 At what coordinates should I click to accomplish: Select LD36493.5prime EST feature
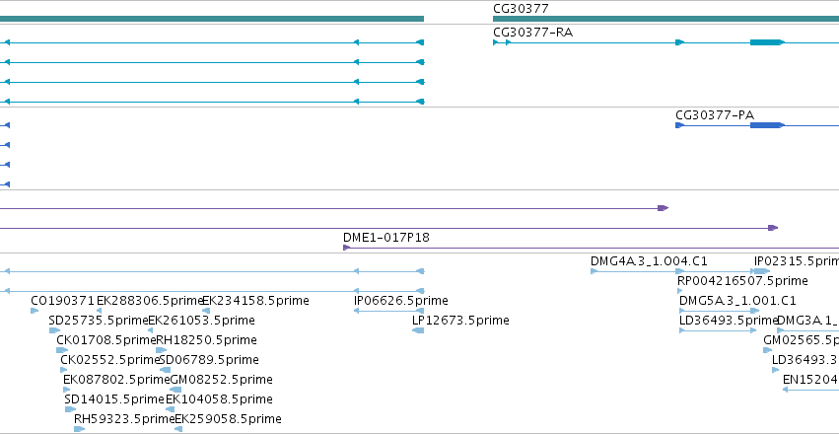pyautogui.click(x=718, y=330)
